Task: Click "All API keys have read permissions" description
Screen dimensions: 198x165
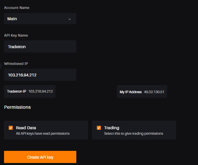Action: click(x=43, y=134)
